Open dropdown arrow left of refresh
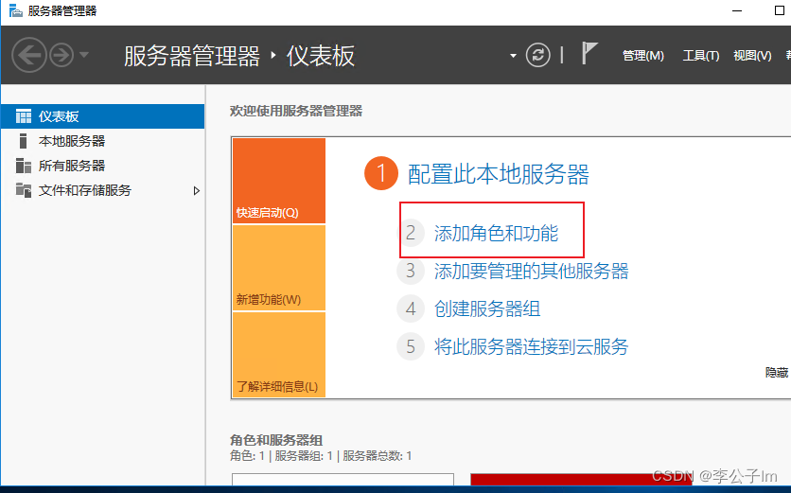 click(513, 56)
